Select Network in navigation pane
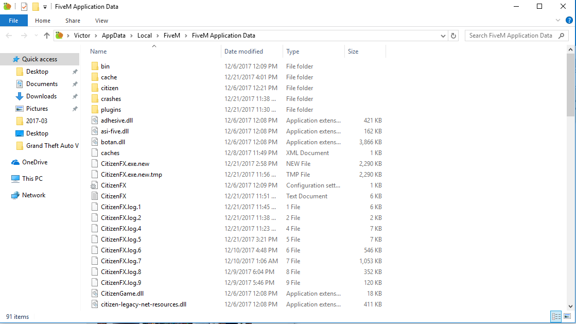Viewport: 576px width, 324px height. point(33,195)
